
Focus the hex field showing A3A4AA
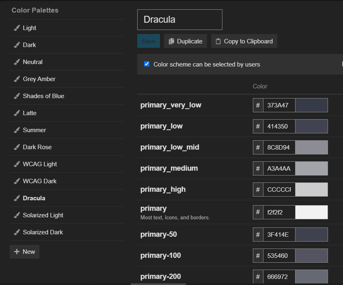point(279,168)
